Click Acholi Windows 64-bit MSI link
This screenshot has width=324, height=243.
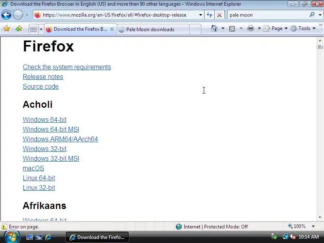51,129
